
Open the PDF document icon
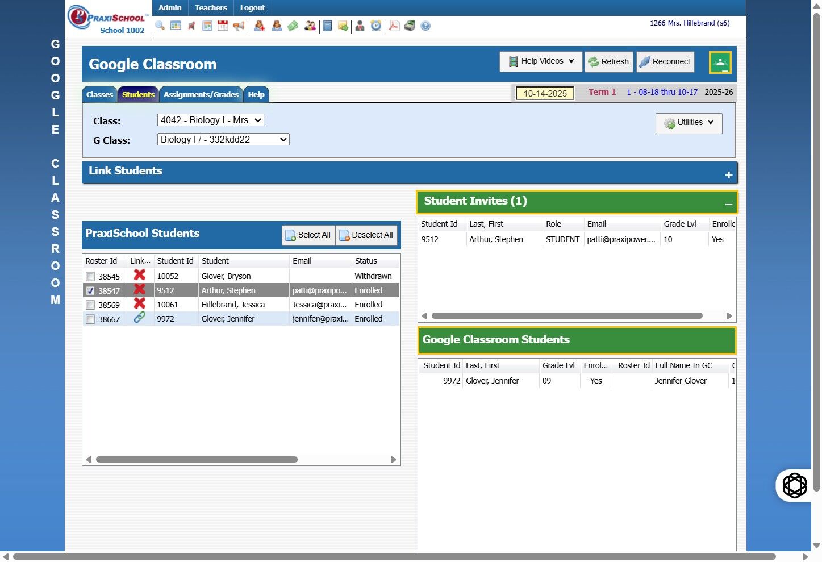tap(394, 26)
